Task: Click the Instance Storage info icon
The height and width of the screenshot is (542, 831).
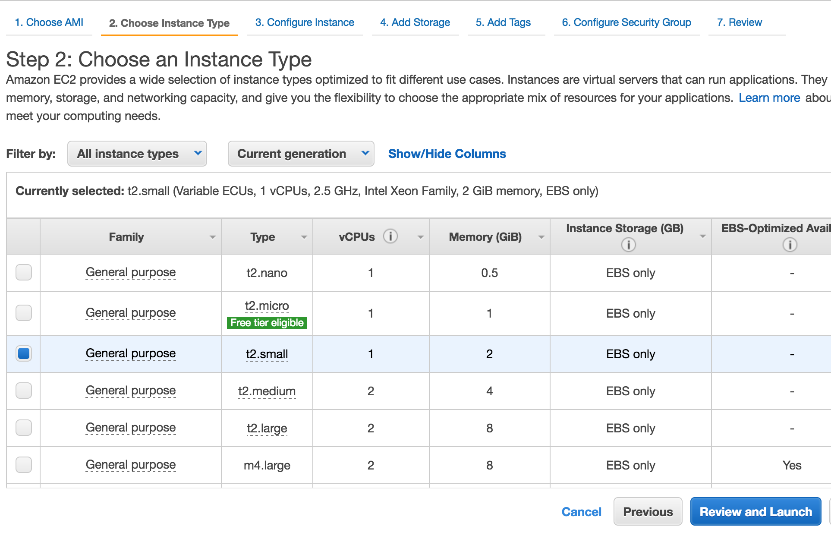Action: point(628,245)
